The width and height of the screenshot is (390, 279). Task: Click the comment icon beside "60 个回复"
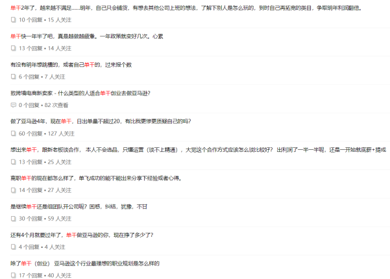pyautogui.click(x=14, y=134)
